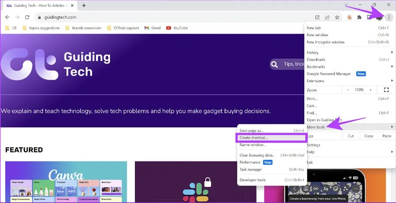Image resolution: width=396 pixels, height=203 pixels.
Task: Select New tab from the menu
Action: [x=350, y=28]
